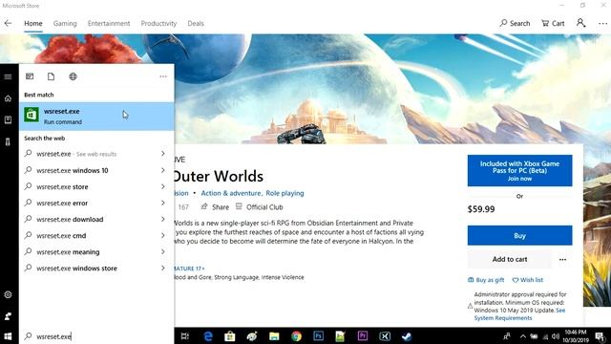Open the Home tab in Microsoft Store

33,23
